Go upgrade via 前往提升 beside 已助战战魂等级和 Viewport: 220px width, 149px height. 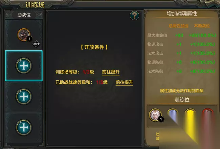(x=124, y=82)
